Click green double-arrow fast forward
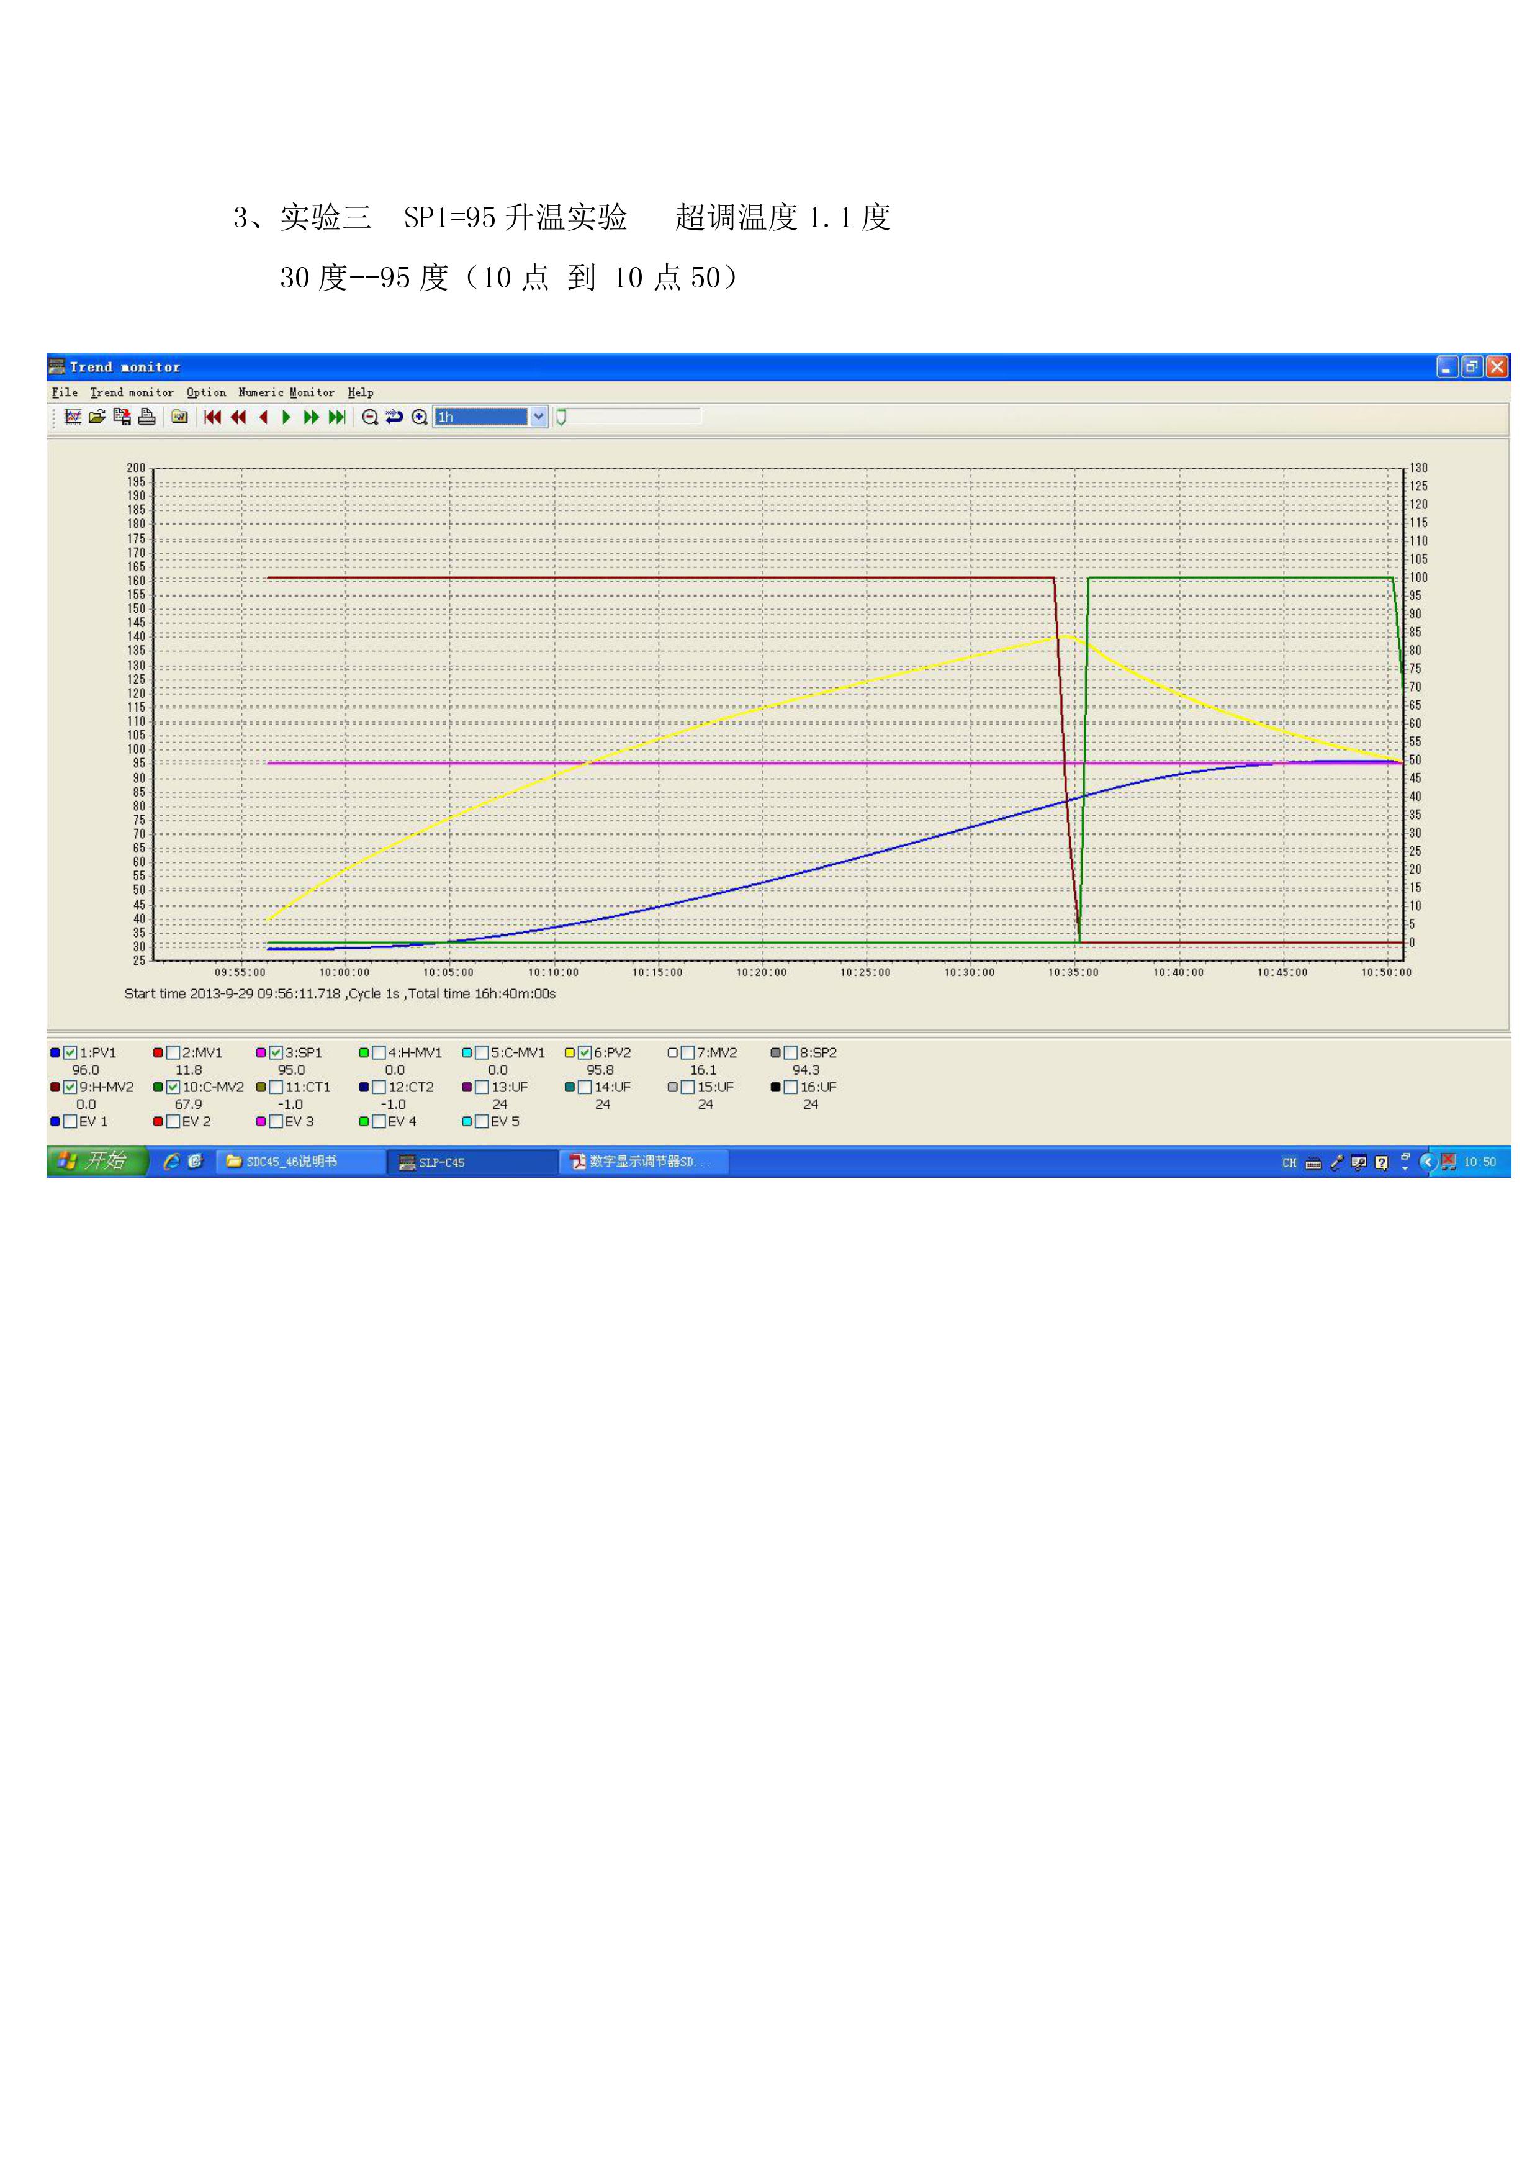1540x2178 pixels. pyautogui.click(x=311, y=417)
